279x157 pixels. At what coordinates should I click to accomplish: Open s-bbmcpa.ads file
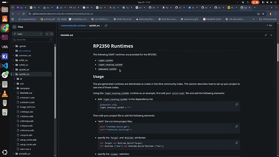[26, 121]
